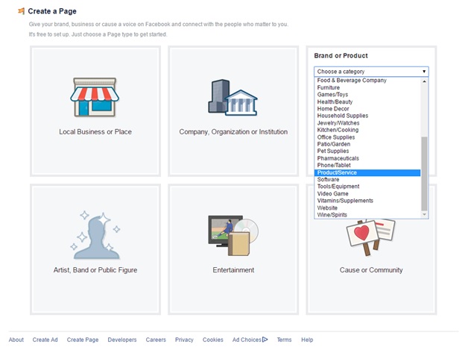
Task: Select Product/Service from the category list
Action: click(x=367, y=172)
